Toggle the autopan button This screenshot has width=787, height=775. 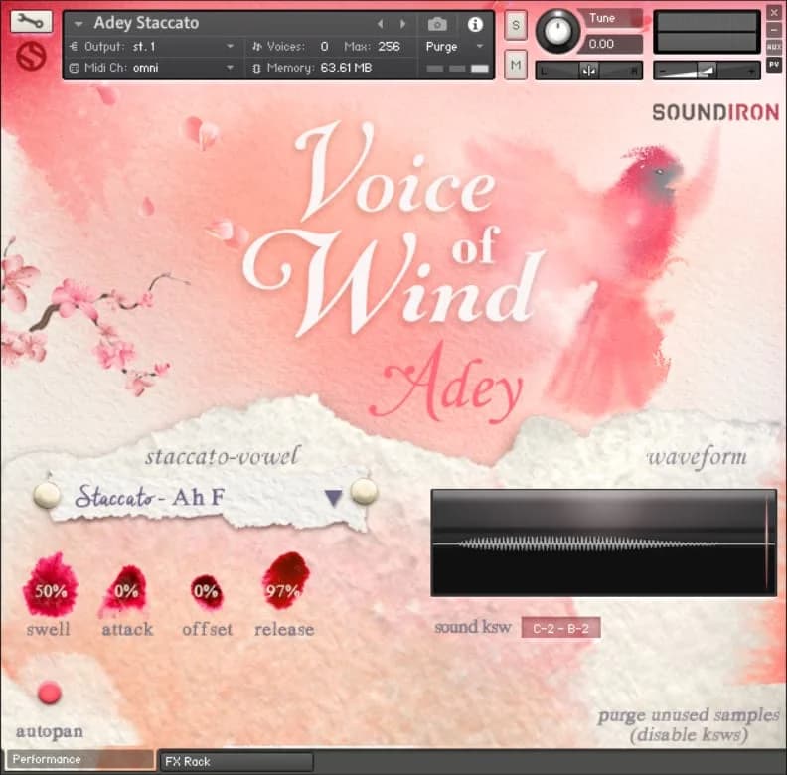[50, 694]
